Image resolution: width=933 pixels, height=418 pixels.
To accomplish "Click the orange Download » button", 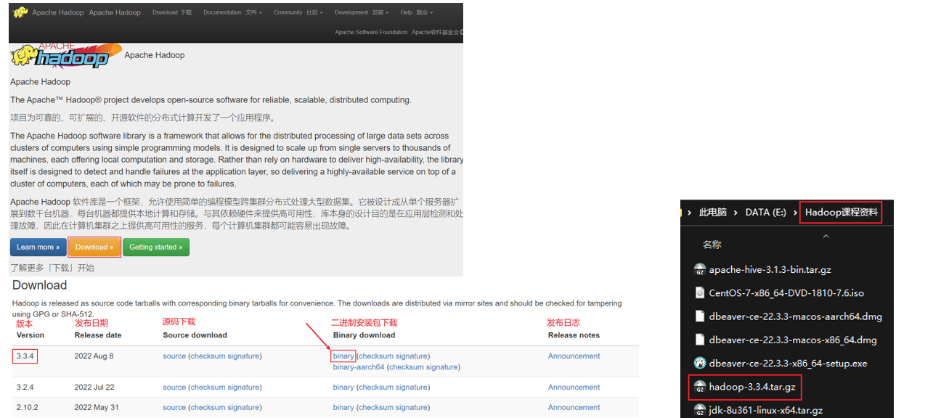I will pyautogui.click(x=94, y=247).
